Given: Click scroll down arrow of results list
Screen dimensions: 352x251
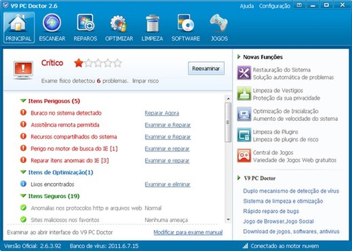Looking at the screenshot, I should [x=228, y=220].
